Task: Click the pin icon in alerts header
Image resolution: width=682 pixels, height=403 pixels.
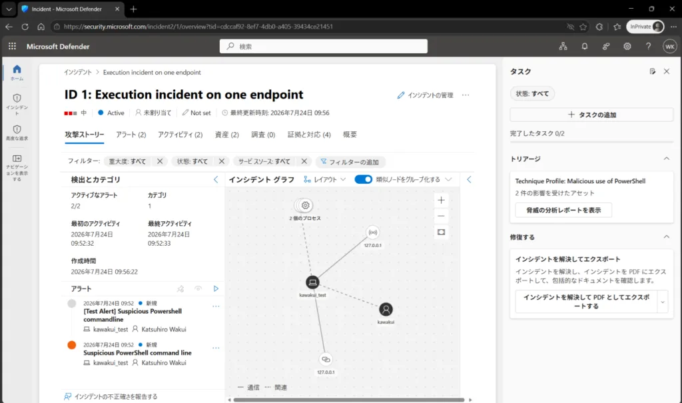Action: [x=180, y=288]
